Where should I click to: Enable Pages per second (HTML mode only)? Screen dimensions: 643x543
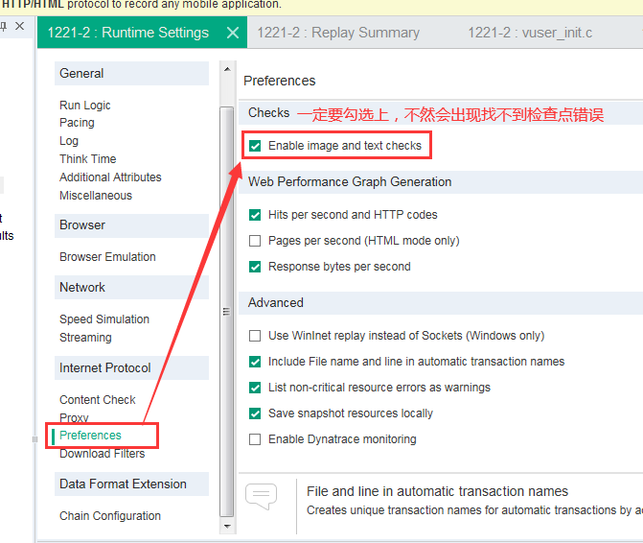255,241
